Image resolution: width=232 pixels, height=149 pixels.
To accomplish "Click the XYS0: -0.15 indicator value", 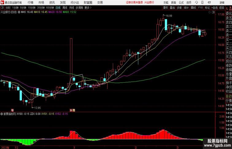I will pos(23,114).
